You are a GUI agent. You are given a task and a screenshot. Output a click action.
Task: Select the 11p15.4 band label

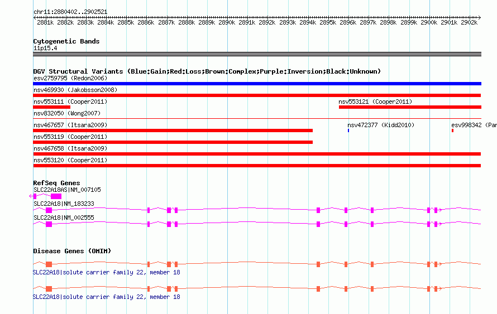[45, 49]
